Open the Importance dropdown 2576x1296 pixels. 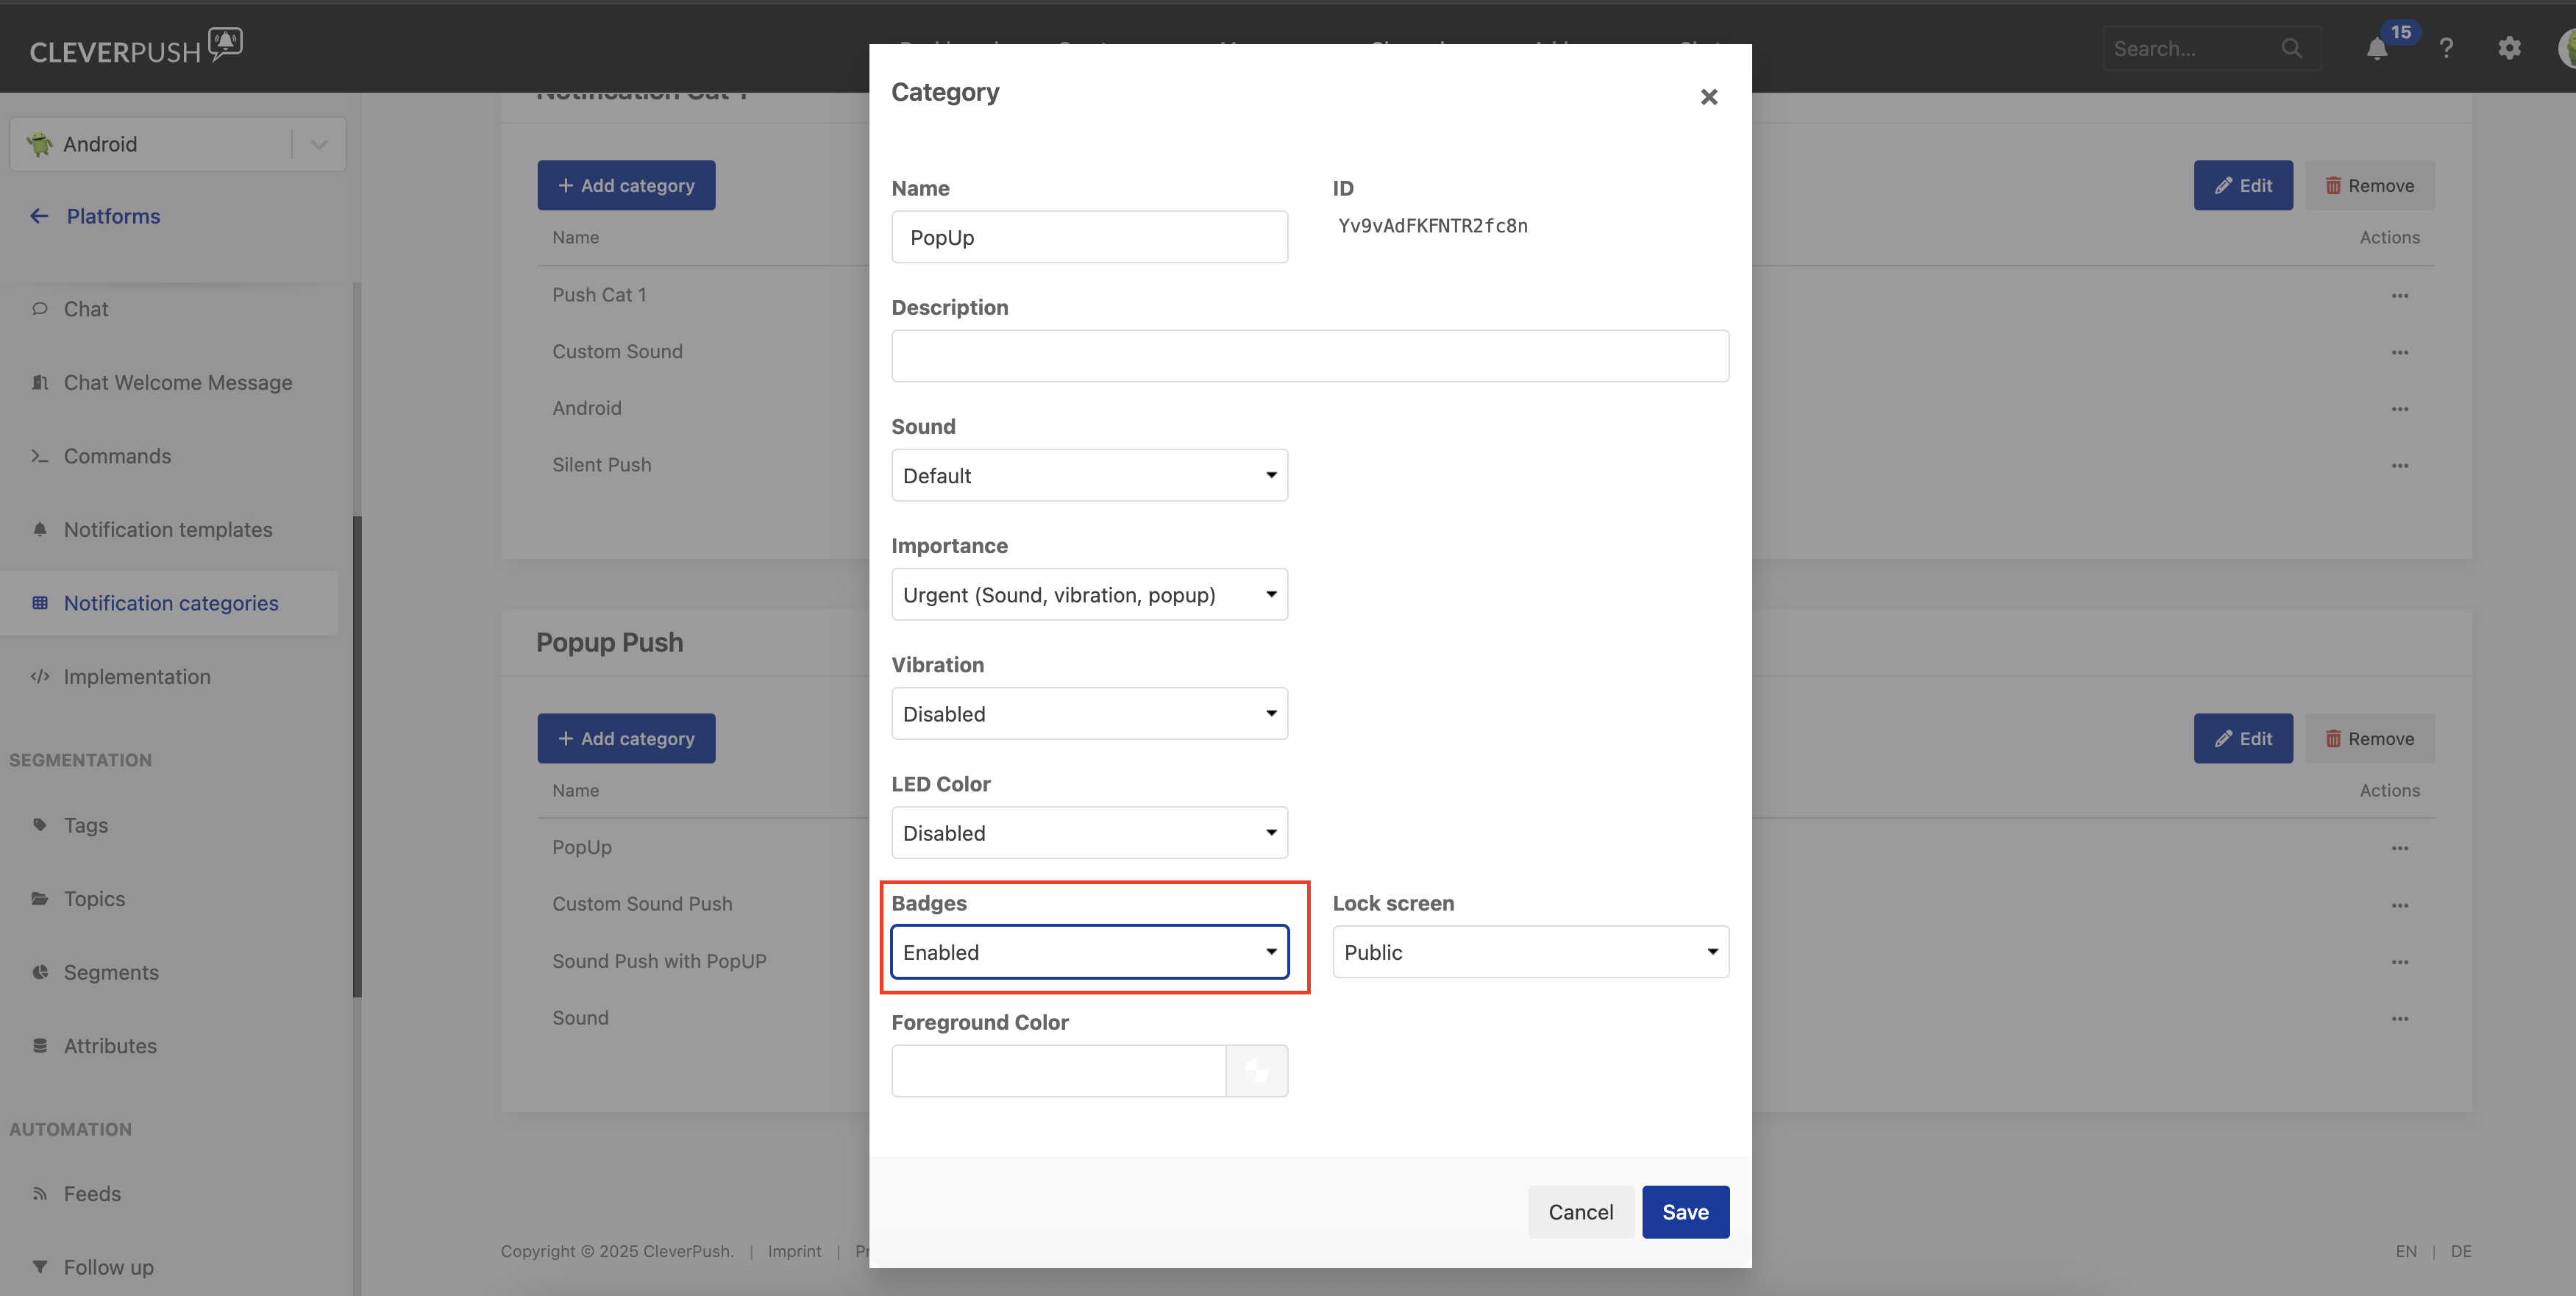[1089, 595]
